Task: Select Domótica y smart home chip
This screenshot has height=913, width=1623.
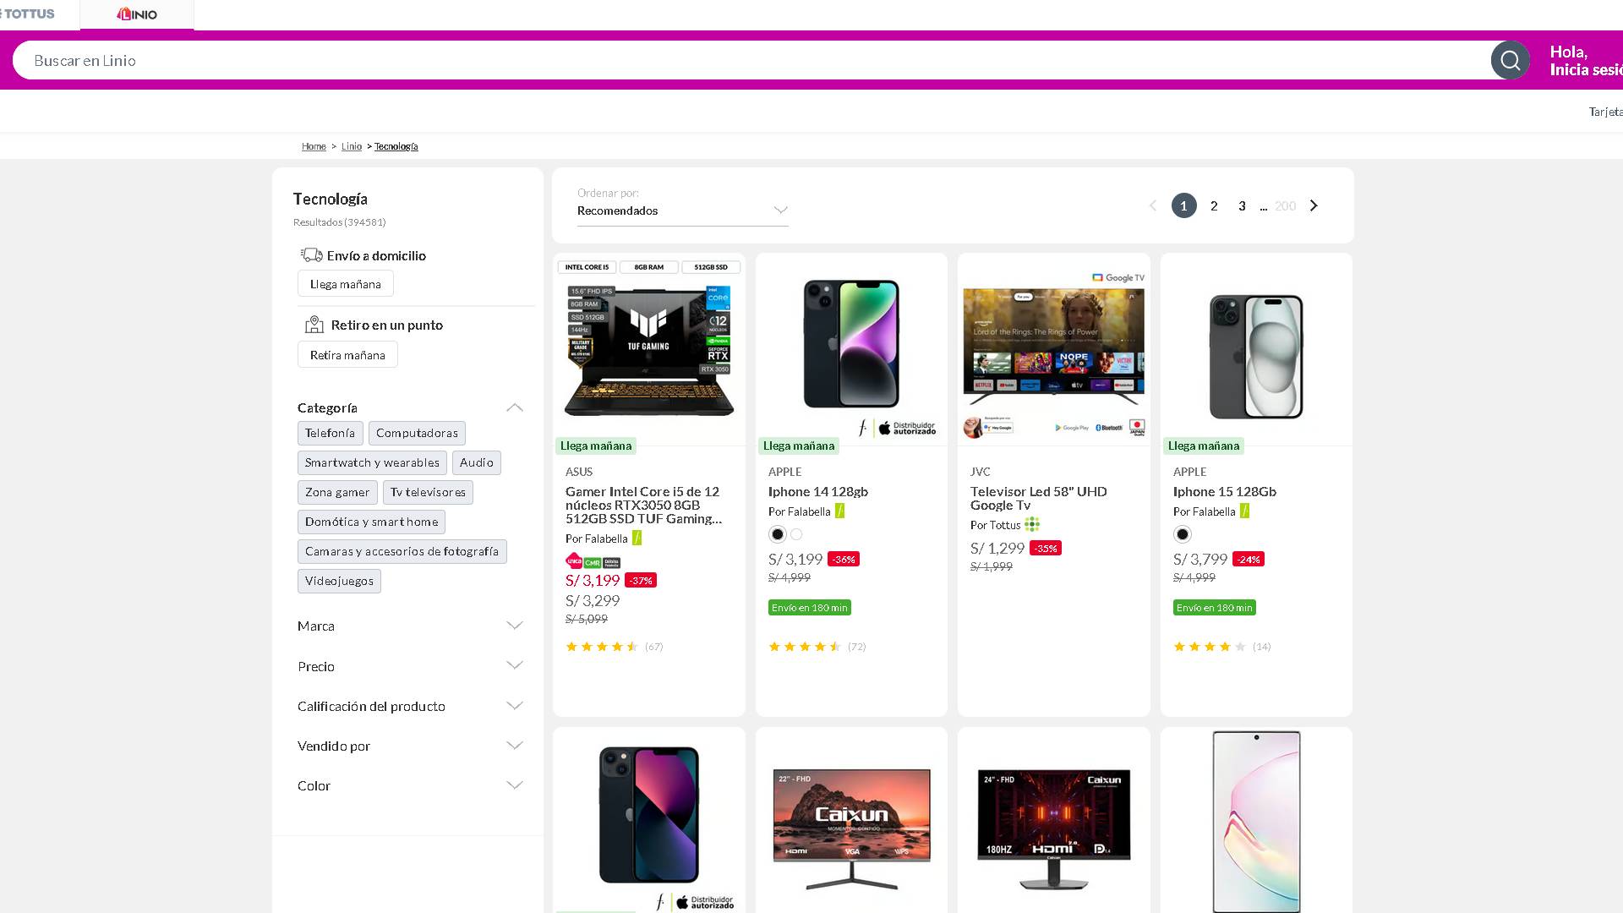Action: [x=371, y=522]
